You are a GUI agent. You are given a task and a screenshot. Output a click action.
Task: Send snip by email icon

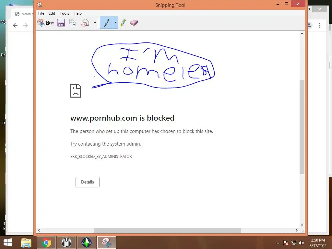pos(85,23)
